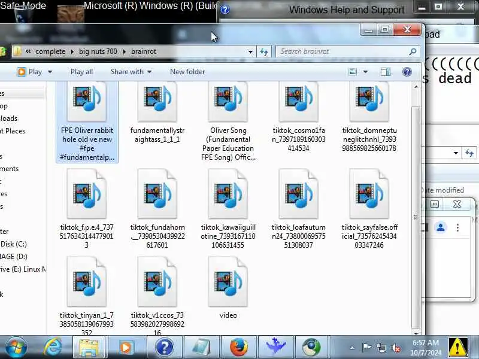Select tiktok_loafautumn24 video file icon
Image resolution: width=479 pixels, height=359 pixels.
tap(298, 193)
